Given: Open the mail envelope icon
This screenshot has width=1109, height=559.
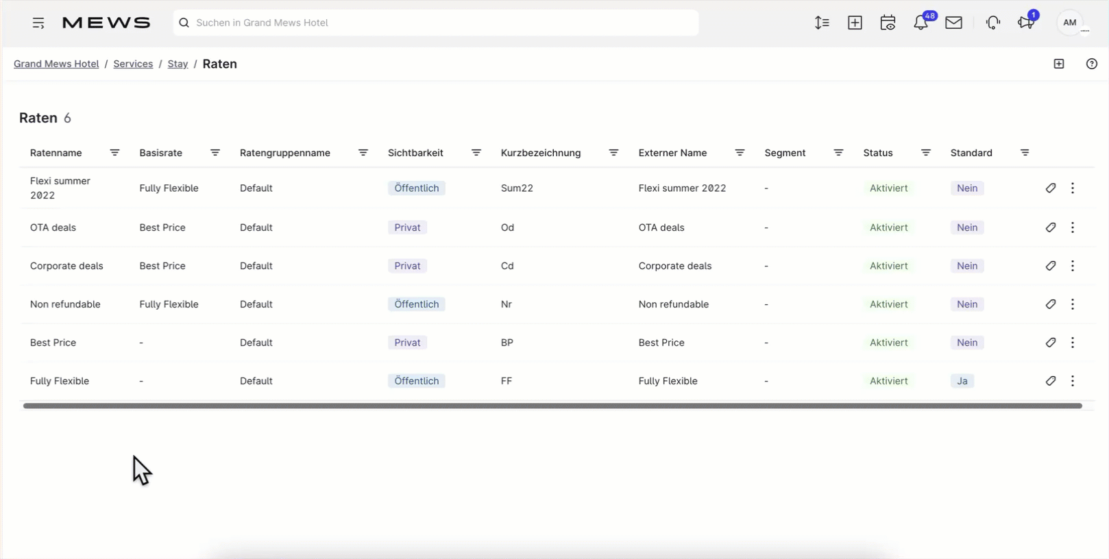Looking at the screenshot, I should [x=953, y=23].
